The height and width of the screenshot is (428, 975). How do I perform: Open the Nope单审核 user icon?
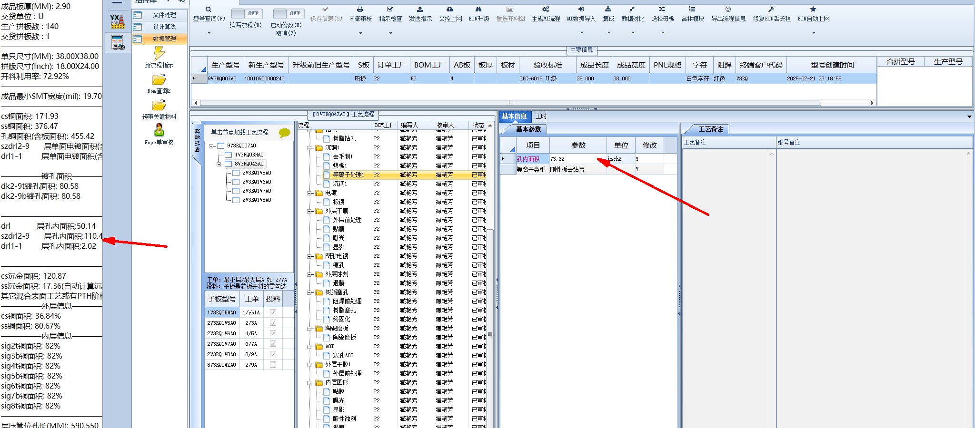[x=159, y=130]
